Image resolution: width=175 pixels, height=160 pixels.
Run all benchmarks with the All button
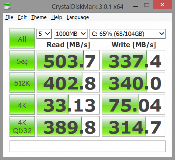pyautogui.click(x=22, y=38)
